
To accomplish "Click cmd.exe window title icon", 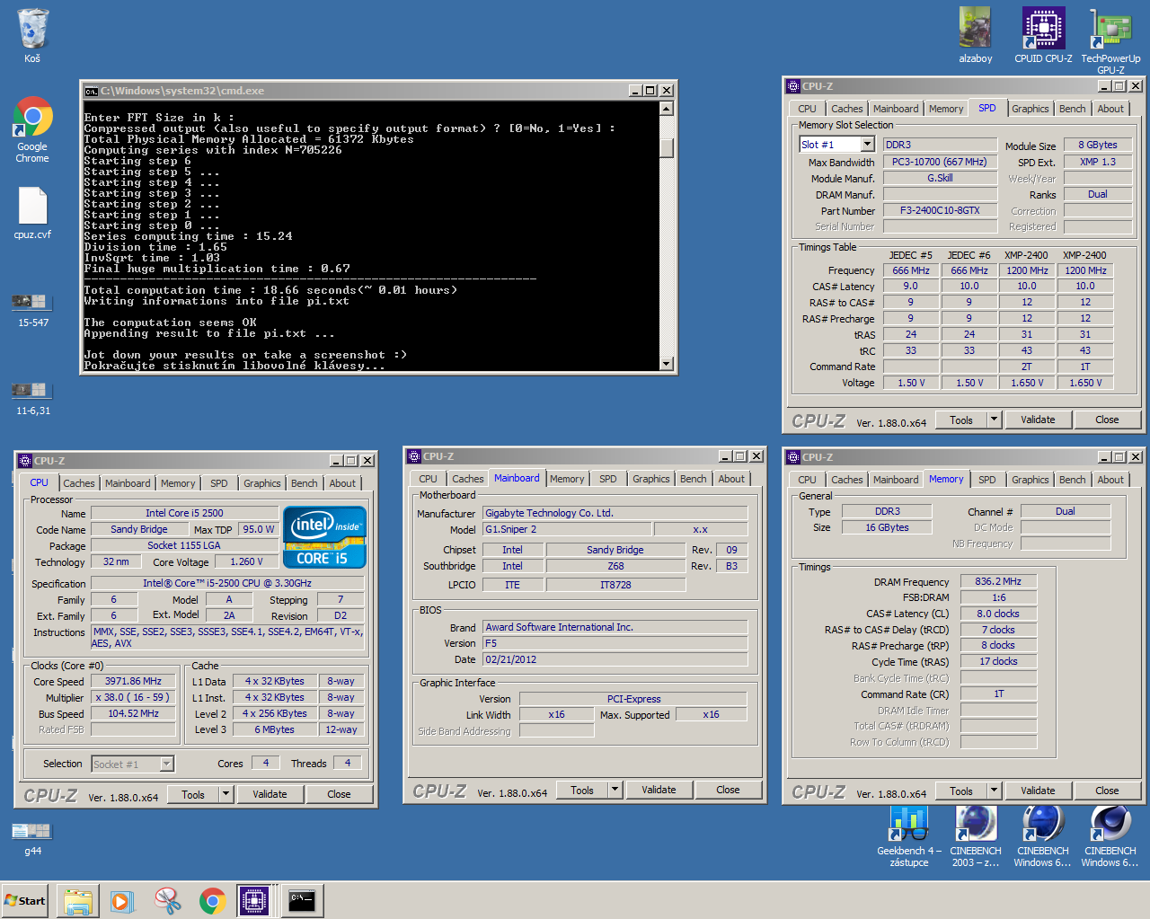I will (x=91, y=91).
